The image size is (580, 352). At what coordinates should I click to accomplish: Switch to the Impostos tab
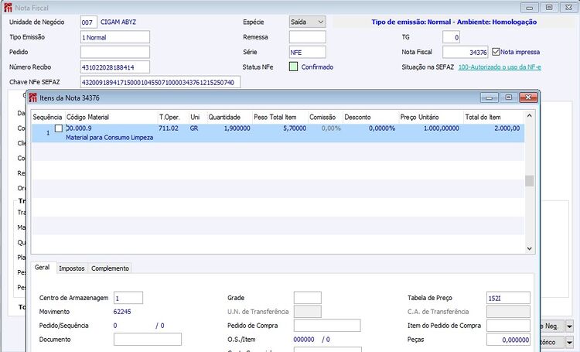(x=72, y=268)
